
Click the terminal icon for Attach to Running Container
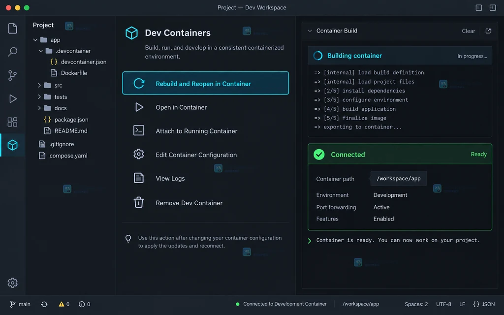pos(138,130)
